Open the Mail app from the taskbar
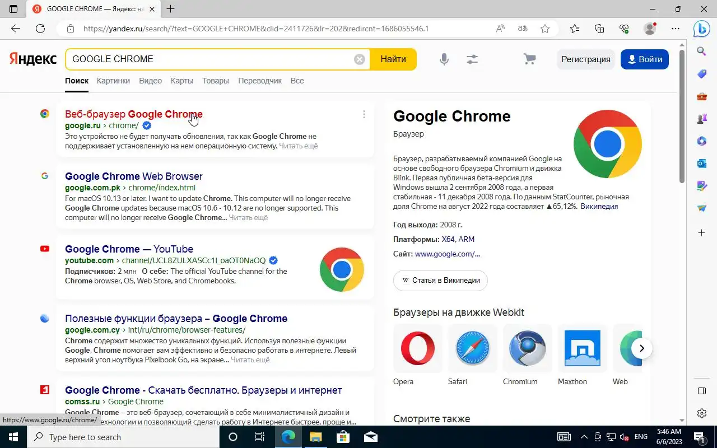 pyautogui.click(x=370, y=437)
